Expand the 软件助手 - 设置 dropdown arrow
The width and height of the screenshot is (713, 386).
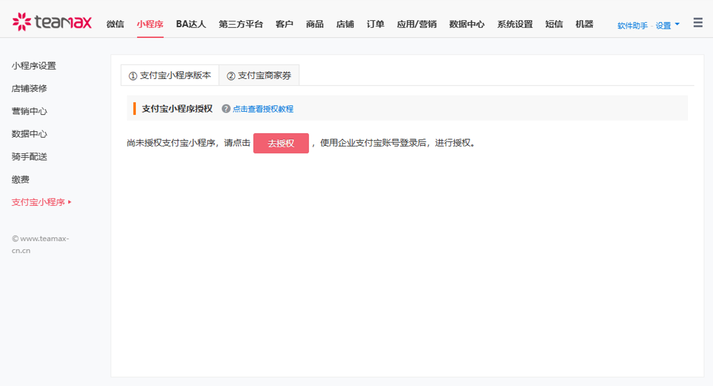click(x=677, y=24)
